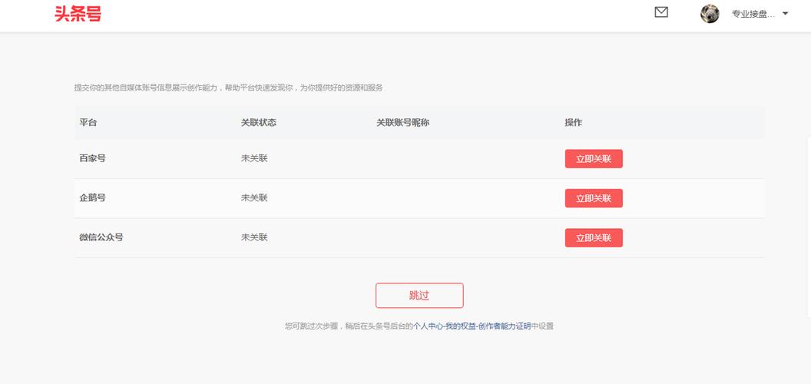811x384 pixels.
Task: Open the 个人中心-我的权益-创作者能力证明 link
Action: [x=472, y=326]
